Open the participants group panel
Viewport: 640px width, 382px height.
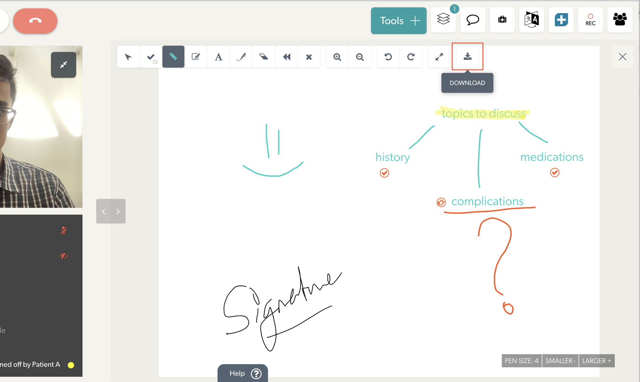[x=619, y=20]
